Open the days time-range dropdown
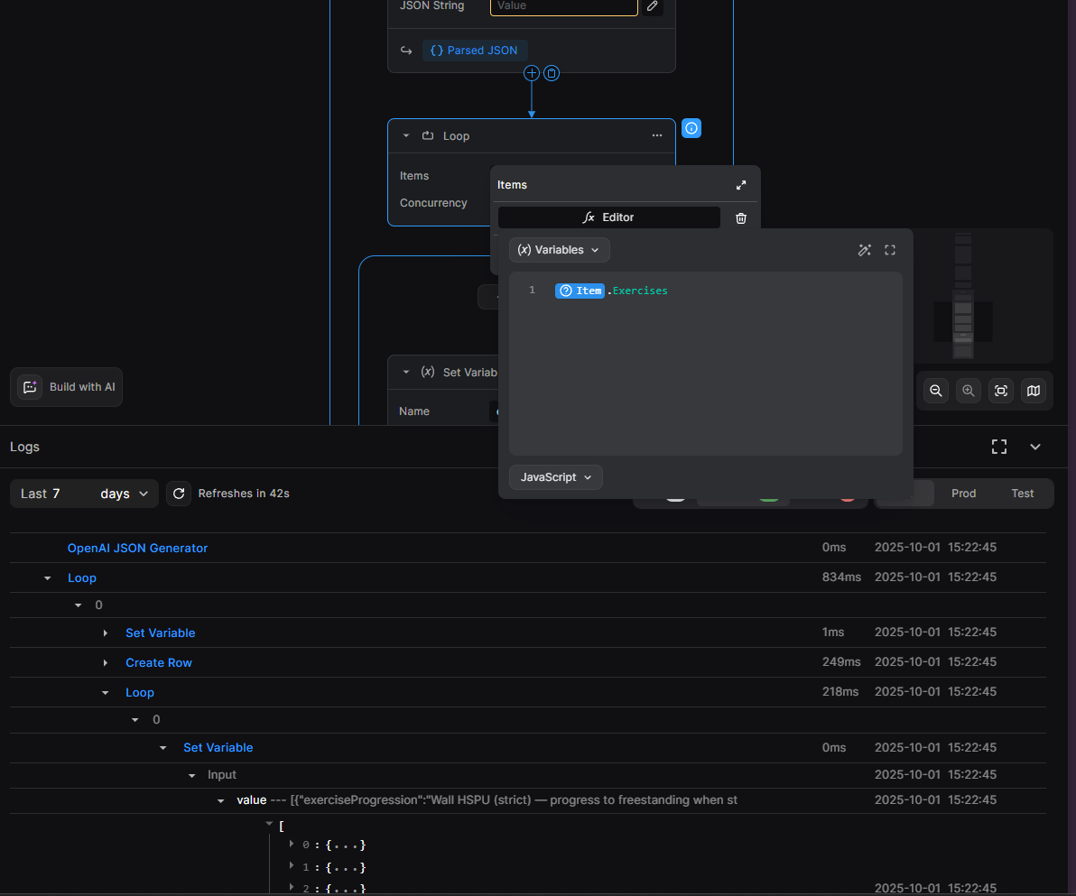This screenshot has height=896, width=1076. (125, 494)
